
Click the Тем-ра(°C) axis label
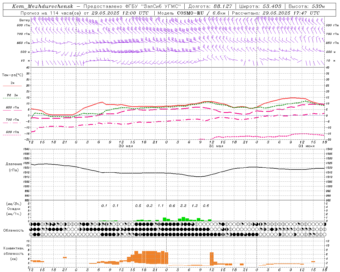pyautogui.click(x=12, y=75)
